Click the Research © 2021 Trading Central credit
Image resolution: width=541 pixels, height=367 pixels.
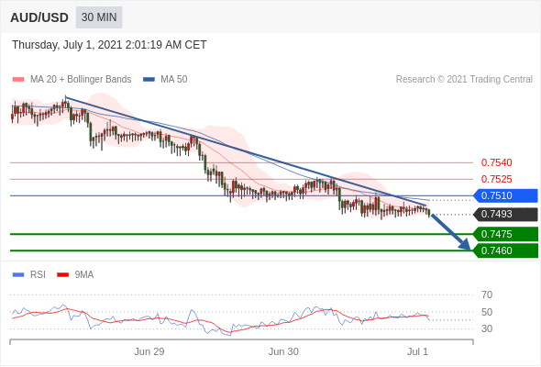click(464, 80)
